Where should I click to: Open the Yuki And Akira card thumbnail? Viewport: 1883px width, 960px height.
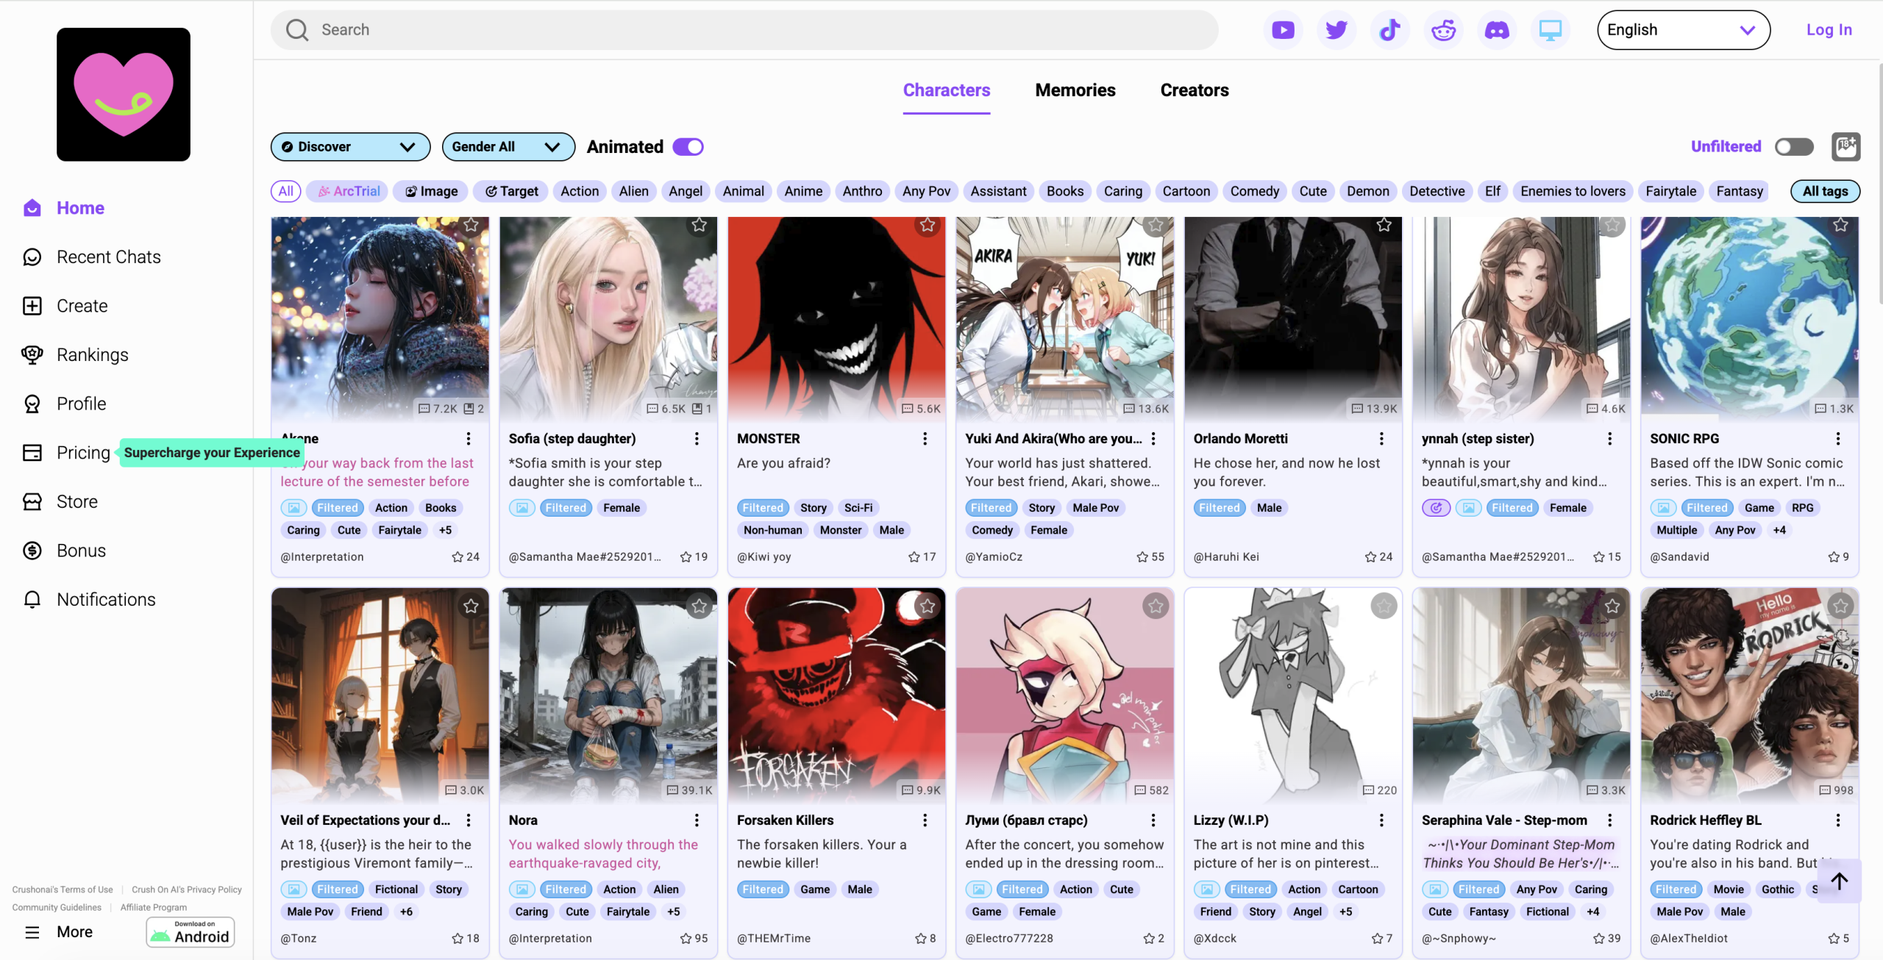coord(1064,318)
